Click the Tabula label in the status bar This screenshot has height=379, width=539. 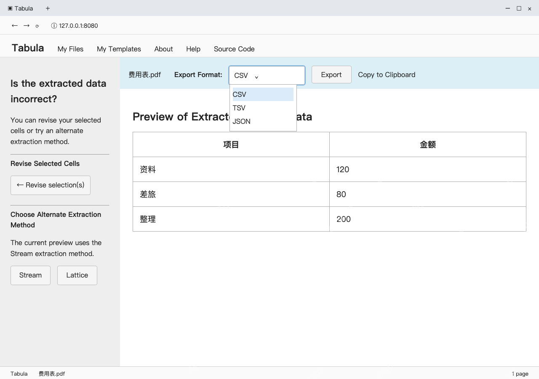tap(19, 374)
